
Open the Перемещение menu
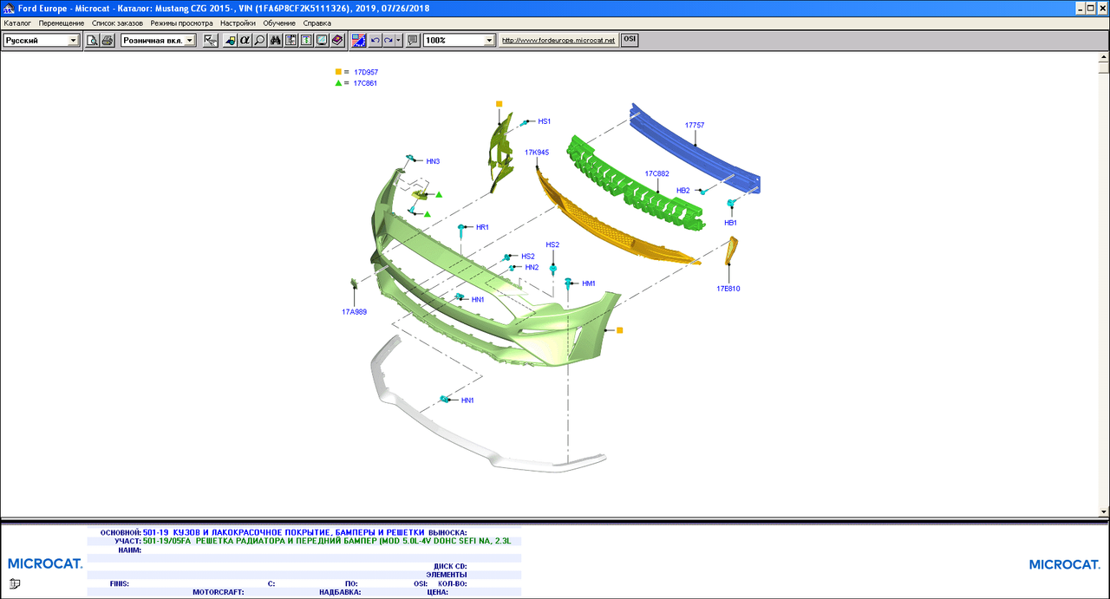tap(62, 23)
